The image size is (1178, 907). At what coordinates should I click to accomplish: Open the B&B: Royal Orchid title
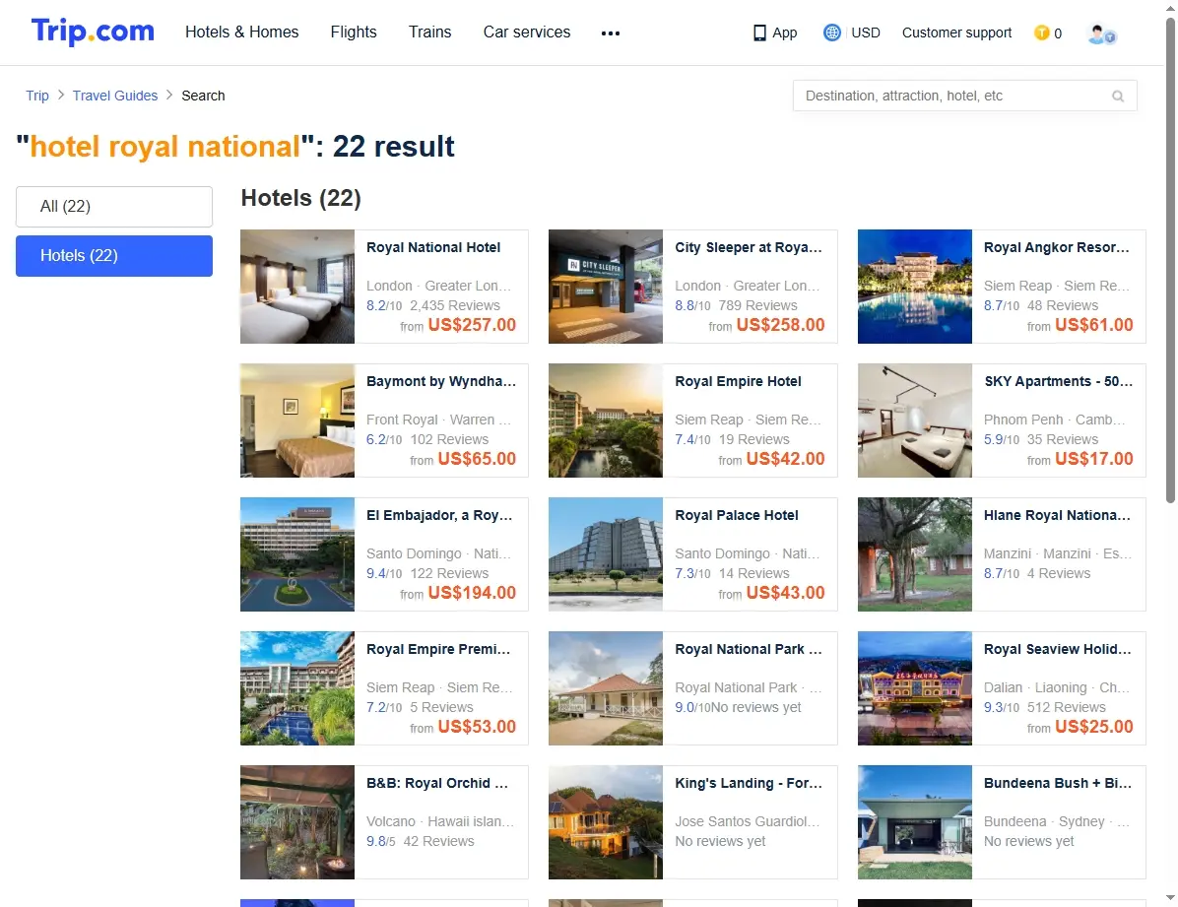pos(437,783)
